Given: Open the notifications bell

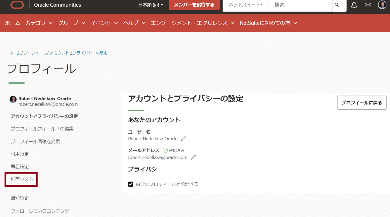Looking at the screenshot, I should 354,5.
